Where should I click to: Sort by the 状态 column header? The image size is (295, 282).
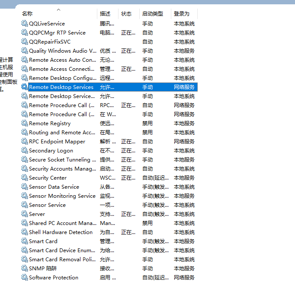[x=126, y=14]
